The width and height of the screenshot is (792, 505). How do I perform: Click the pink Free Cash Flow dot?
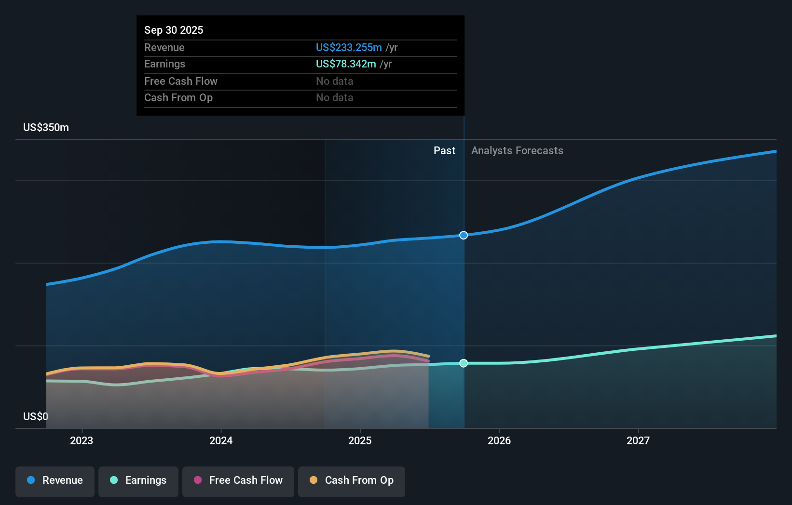(197, 481)
